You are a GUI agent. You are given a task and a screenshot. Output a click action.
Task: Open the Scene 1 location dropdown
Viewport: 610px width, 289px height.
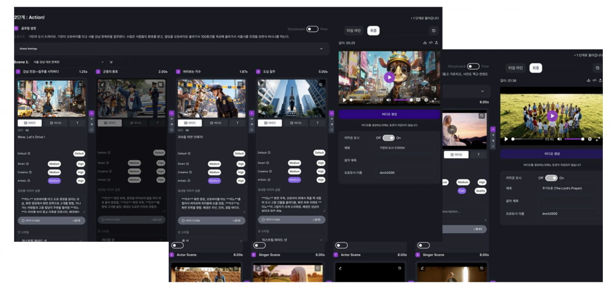103,62
